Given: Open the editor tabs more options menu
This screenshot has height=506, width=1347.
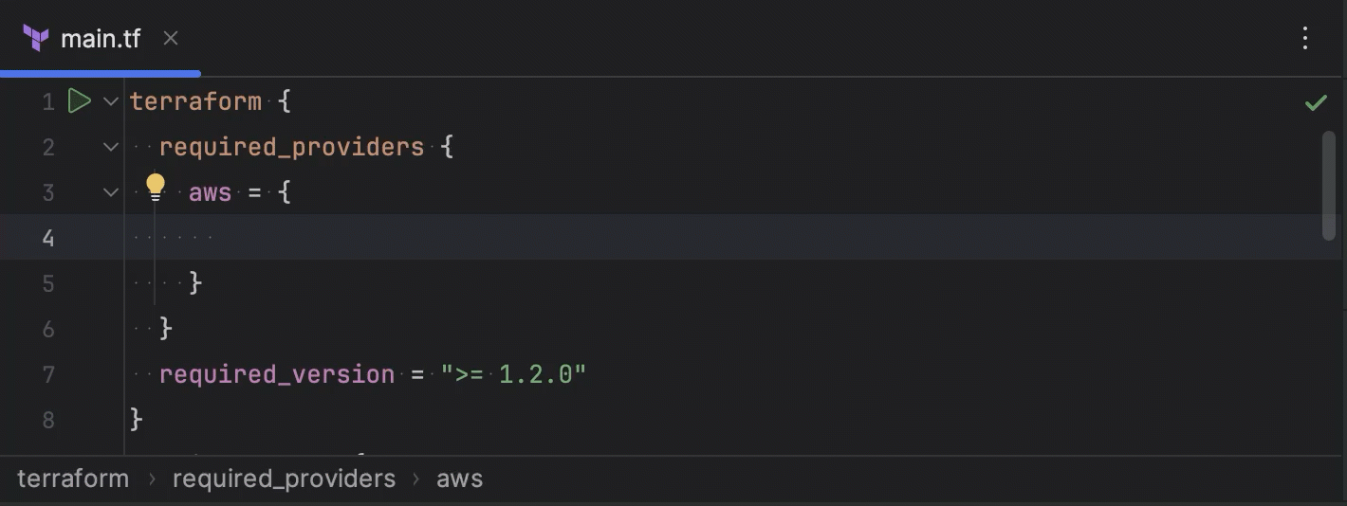Looking at the screenshot, I should (x=1305, y=38).
